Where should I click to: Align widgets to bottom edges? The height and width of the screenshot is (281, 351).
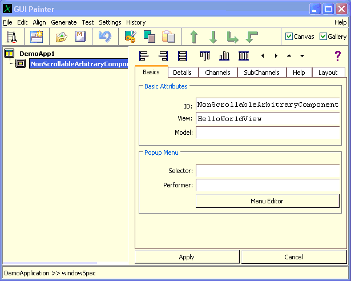pyautogui.click(x=224, y=56)
